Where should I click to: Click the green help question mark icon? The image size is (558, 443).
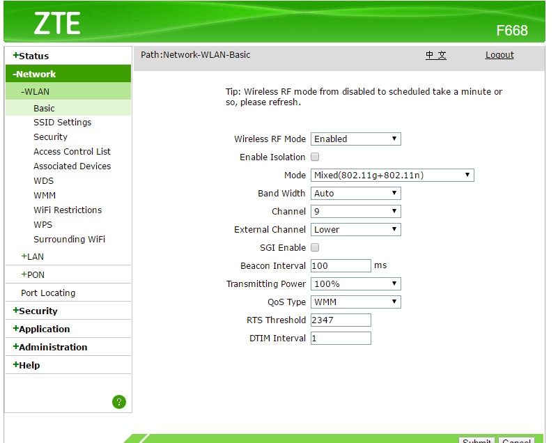click(x=119, y=402)
